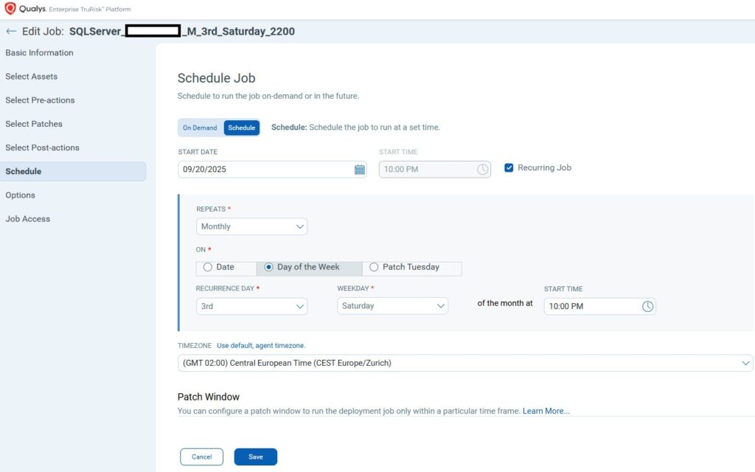Image resolution: width=755 pixels, height=472 pixels.
Task: Open the Job Access sidebar section
Action: coord(28,219)
